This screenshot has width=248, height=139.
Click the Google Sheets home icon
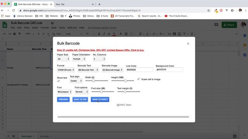(5, 25)
